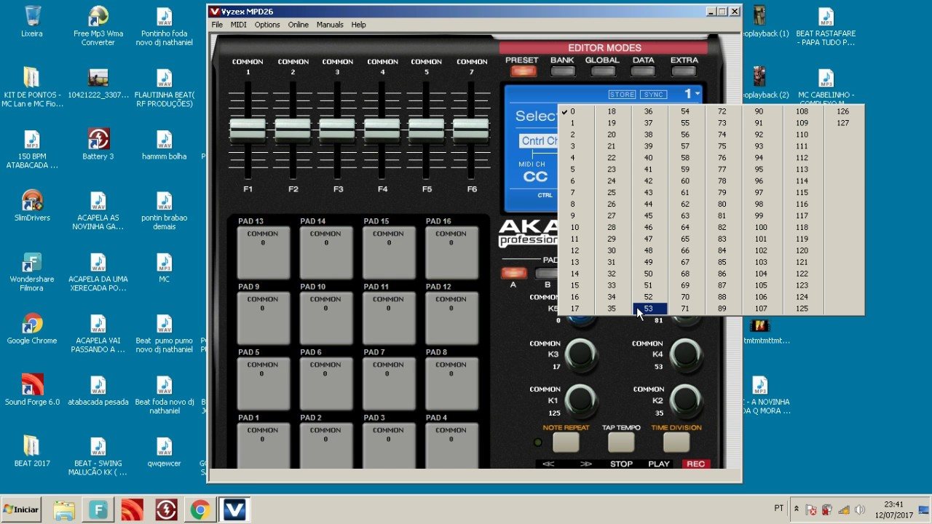Screen dimensions: 932x524
Task: Select PAD 10
Action: (x=325, y=318)
